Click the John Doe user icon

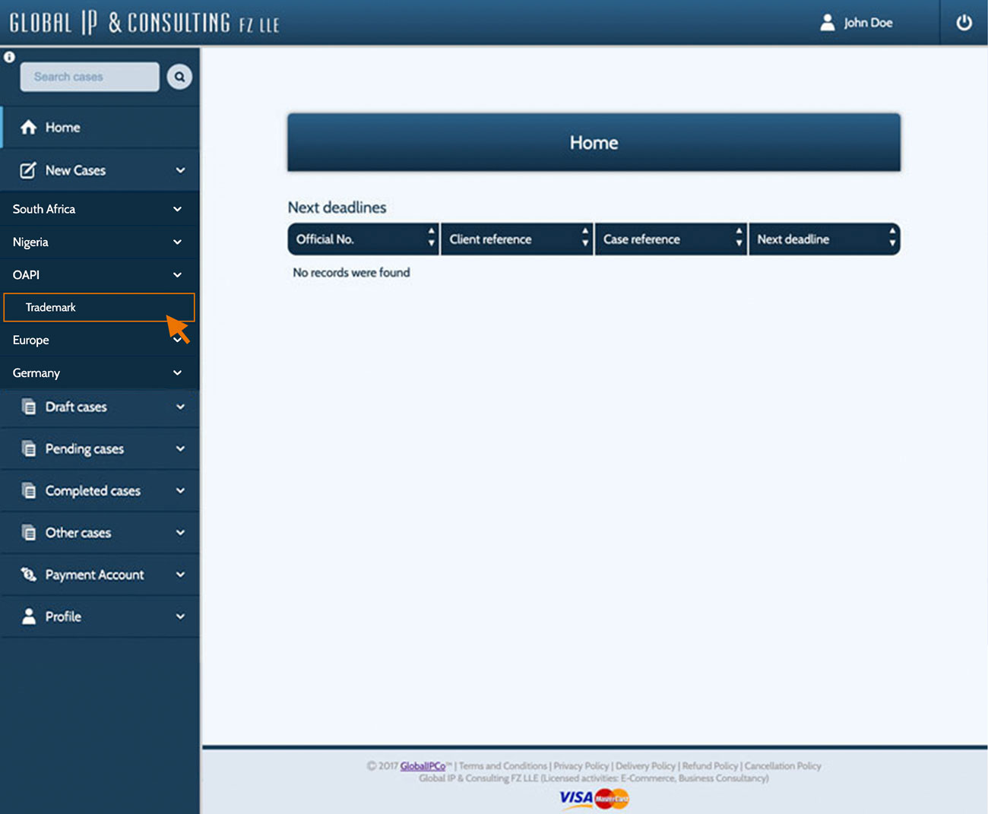[828, 23]
